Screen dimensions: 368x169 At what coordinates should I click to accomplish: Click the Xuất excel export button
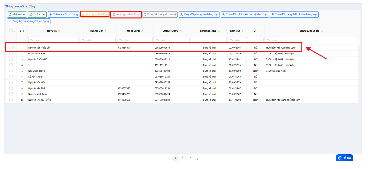point(37,15)
